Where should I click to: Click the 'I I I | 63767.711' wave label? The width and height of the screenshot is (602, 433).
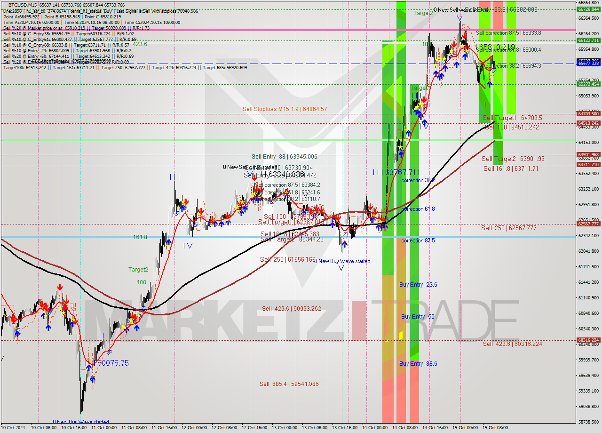click(396, 173)
